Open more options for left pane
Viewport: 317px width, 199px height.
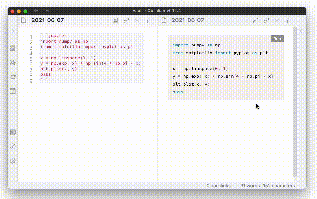click(148, 20)
